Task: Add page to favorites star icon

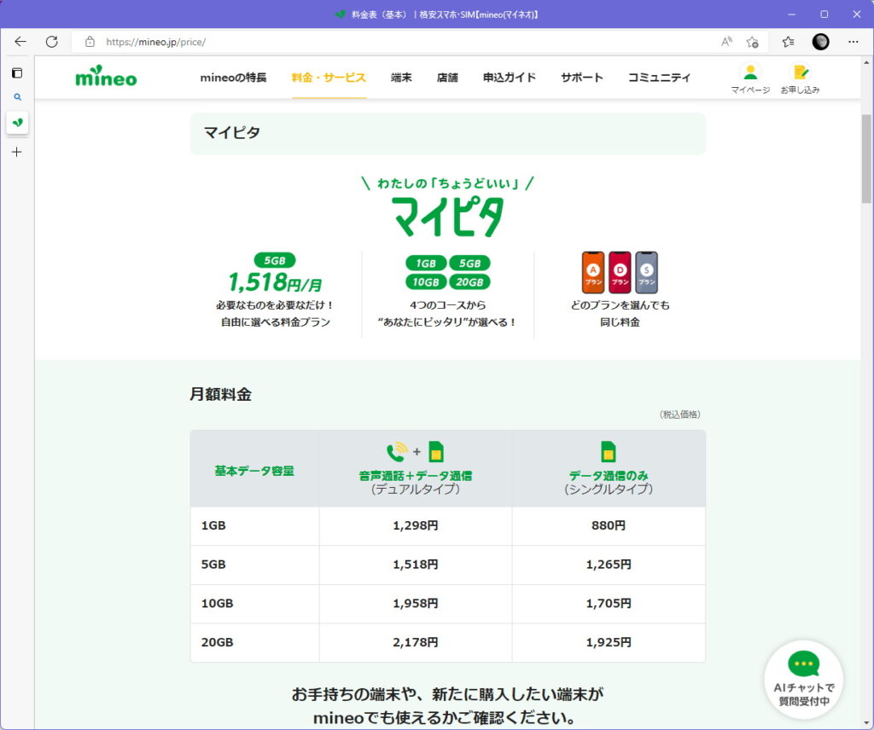Action: click(x=753, y=42)
